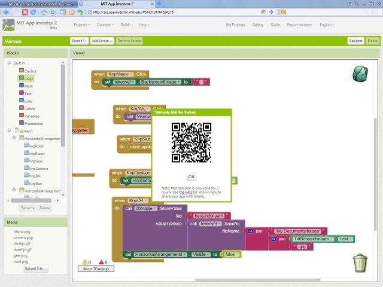
Task: Switch to the Designer view
Action: pyautogui.click(x=355, y=41)
